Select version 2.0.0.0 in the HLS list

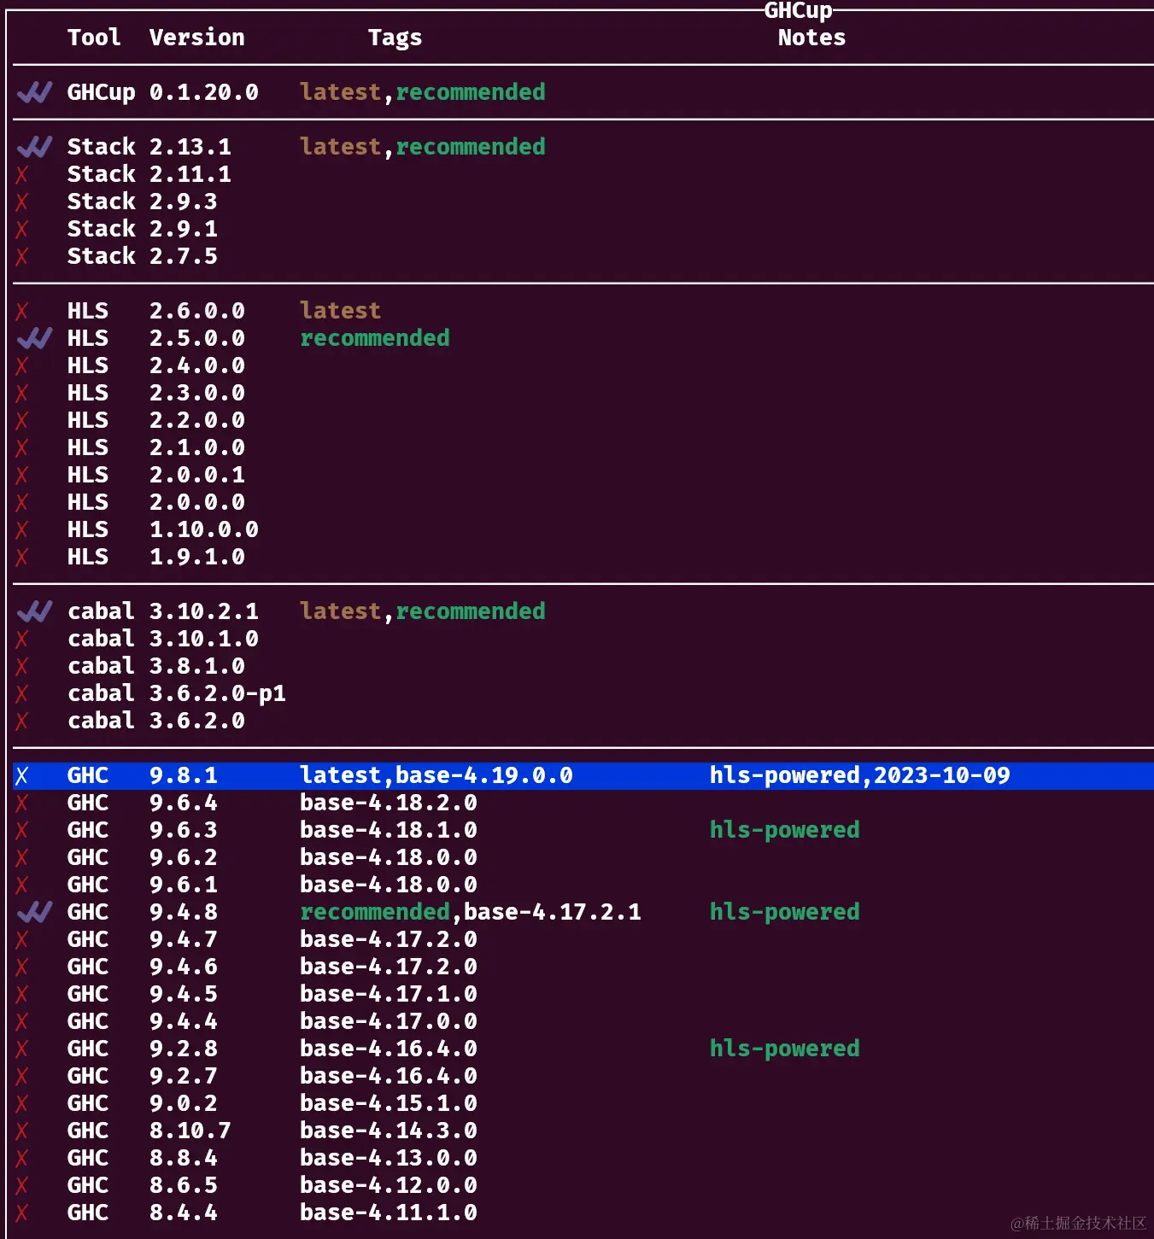(x=197, y=502)
